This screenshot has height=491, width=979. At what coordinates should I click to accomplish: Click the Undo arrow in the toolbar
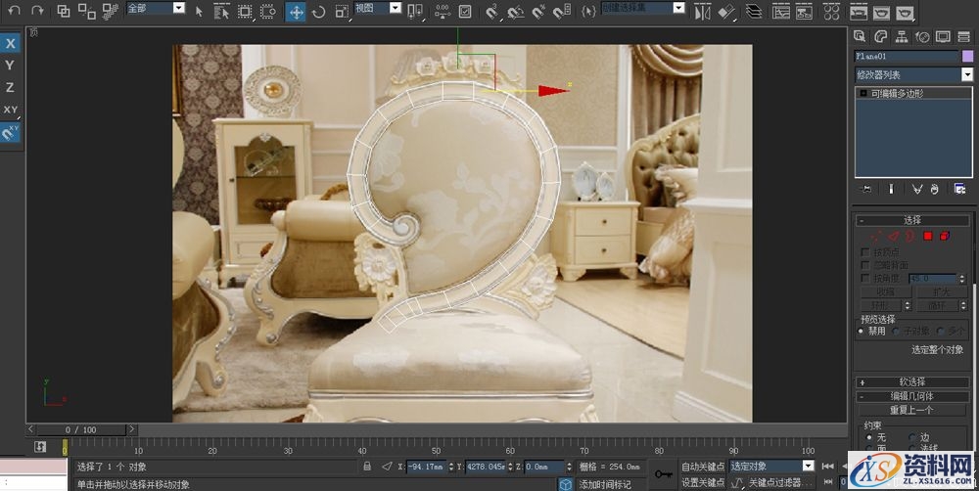tap(14, 10)
